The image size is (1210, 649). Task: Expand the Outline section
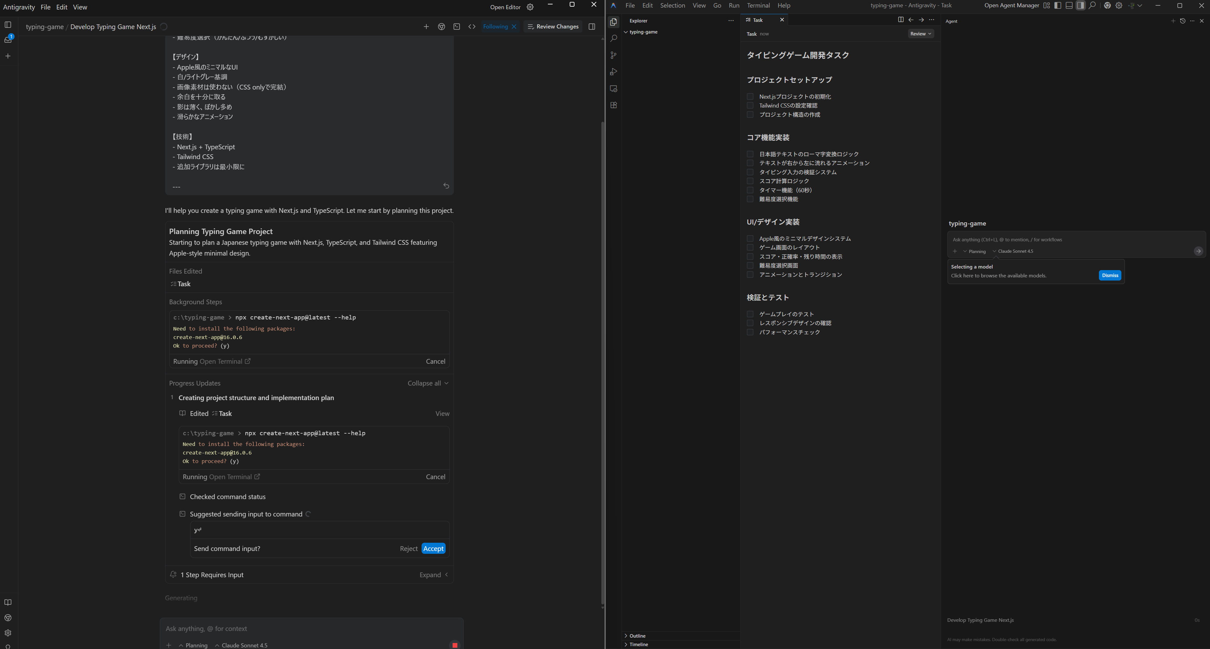(x=637, y=636)
